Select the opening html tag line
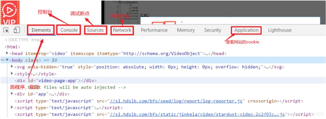The image size is (326, 119). [13, 47]
